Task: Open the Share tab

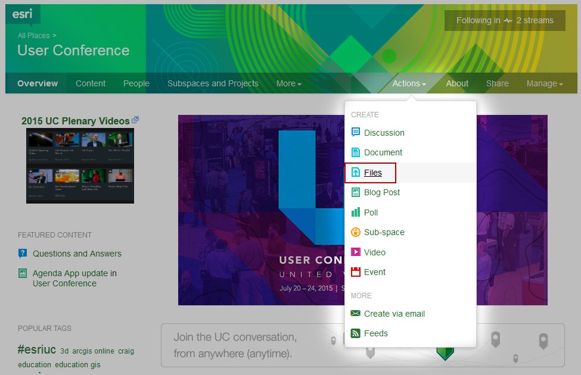Action: [497, 83]
